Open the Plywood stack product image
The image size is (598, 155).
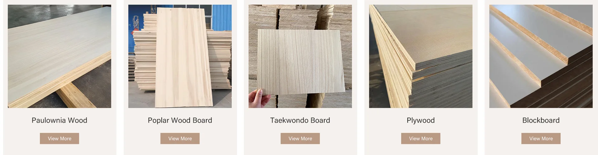421,56
